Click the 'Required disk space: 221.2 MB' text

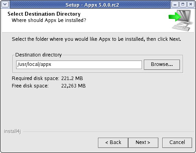[47, 78]
